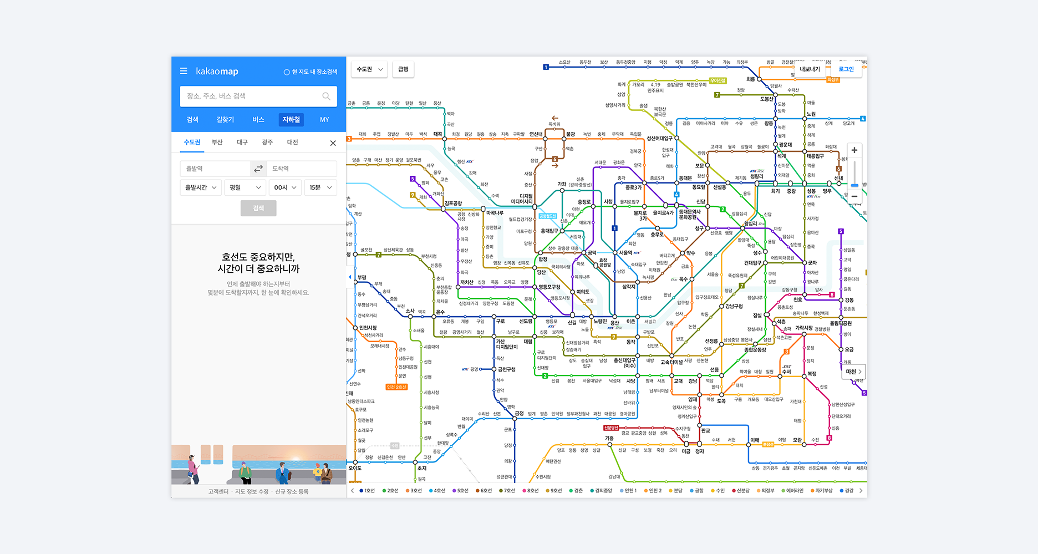Open the 지도 정보 수정 footer link
1038x554 pixels.
pyautogui.click(x=252, y=491)
